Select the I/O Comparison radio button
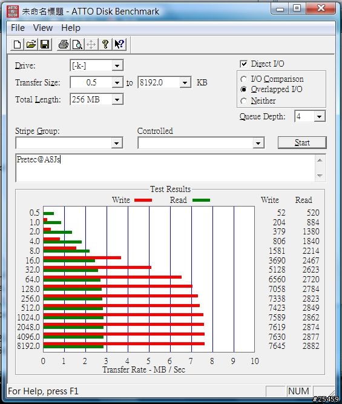The width and height of the screenshot is (342, 404). click(243, 79)
